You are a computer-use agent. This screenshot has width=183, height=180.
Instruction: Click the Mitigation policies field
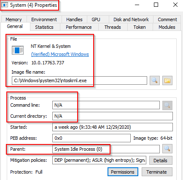pyautogui.click(x=99, y=160)
